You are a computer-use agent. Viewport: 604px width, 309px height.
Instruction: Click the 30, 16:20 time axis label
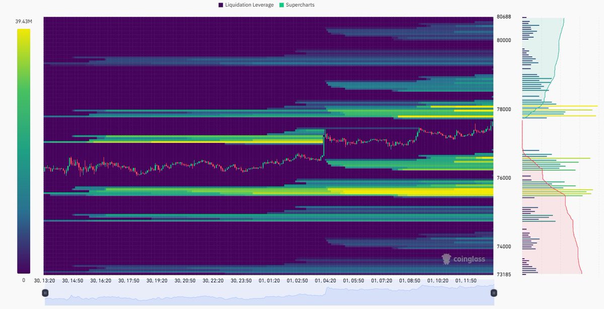pos(101,280)
